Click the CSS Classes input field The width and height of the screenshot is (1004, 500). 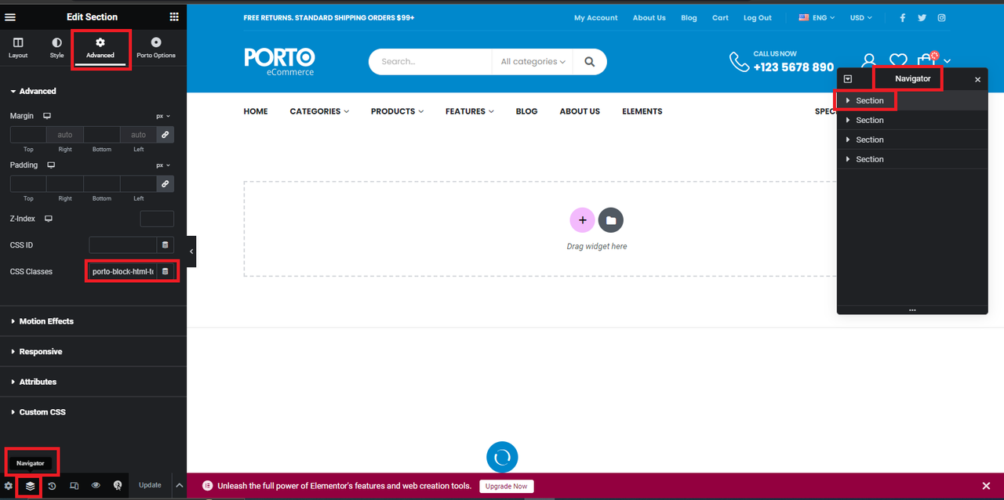(x=122, y=272)
